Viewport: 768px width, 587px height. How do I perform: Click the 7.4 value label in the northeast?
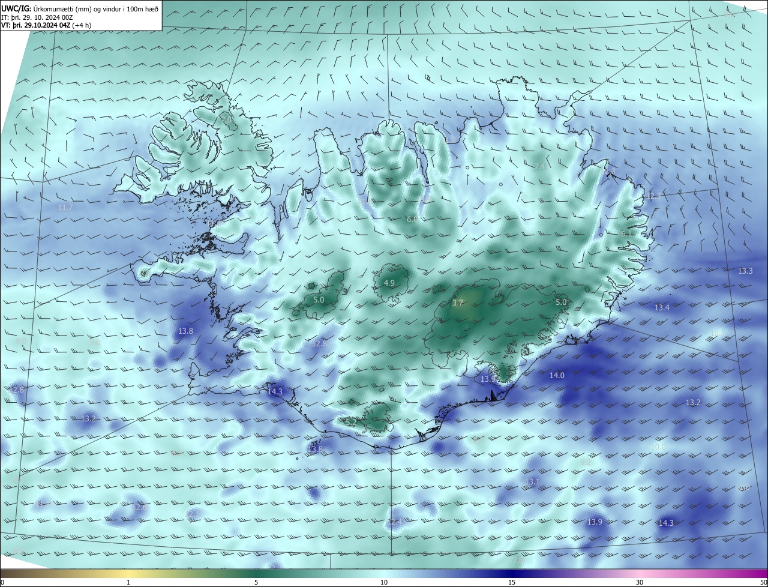[539, 166]
